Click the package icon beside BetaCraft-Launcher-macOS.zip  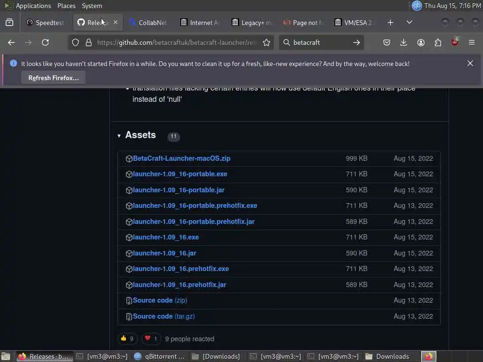pos(129,158)
